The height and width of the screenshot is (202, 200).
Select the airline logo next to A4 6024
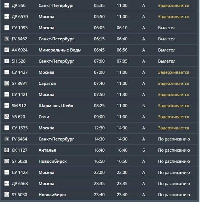pyautogui.click(x=7, y=50)
